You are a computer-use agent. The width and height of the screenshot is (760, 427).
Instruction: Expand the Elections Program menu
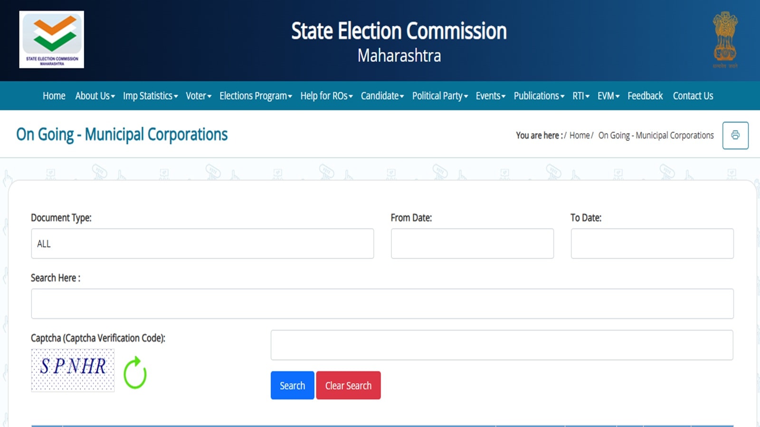click(255, 96)
